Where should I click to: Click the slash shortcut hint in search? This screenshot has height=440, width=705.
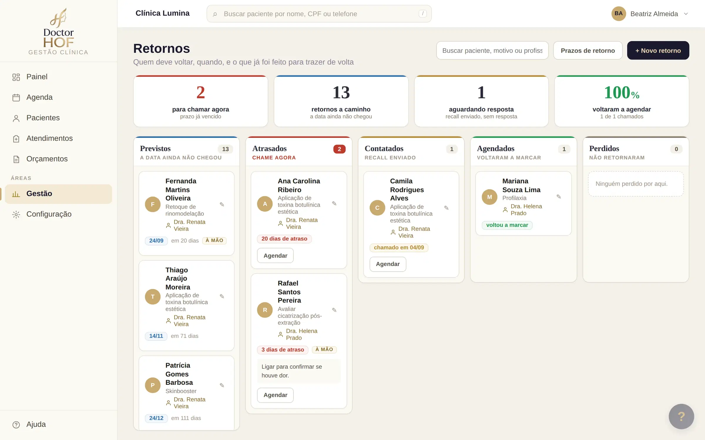coord(422,13)
